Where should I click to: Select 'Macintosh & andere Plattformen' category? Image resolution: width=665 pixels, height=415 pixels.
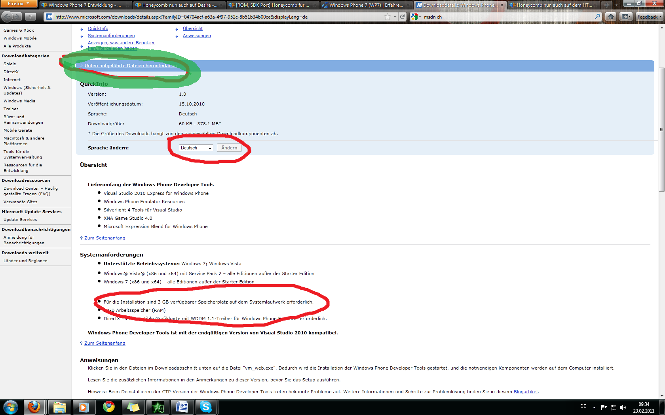tap(24, 141)
